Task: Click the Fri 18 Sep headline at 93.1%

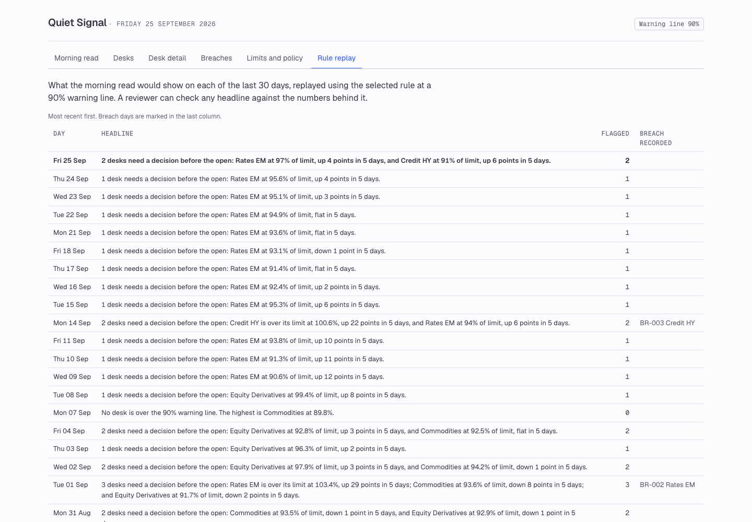Action: click(243, 251)
